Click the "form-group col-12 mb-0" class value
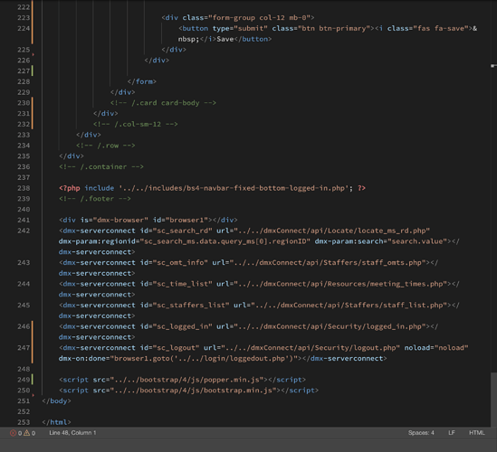 [259, 18]
